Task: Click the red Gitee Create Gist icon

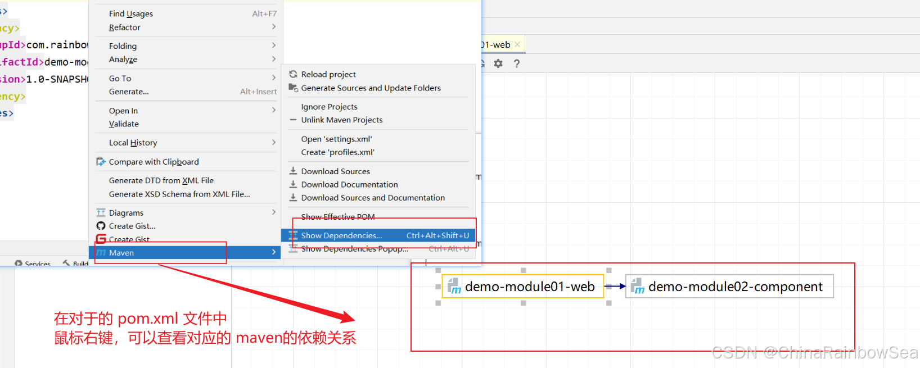Action: (101, 239)
